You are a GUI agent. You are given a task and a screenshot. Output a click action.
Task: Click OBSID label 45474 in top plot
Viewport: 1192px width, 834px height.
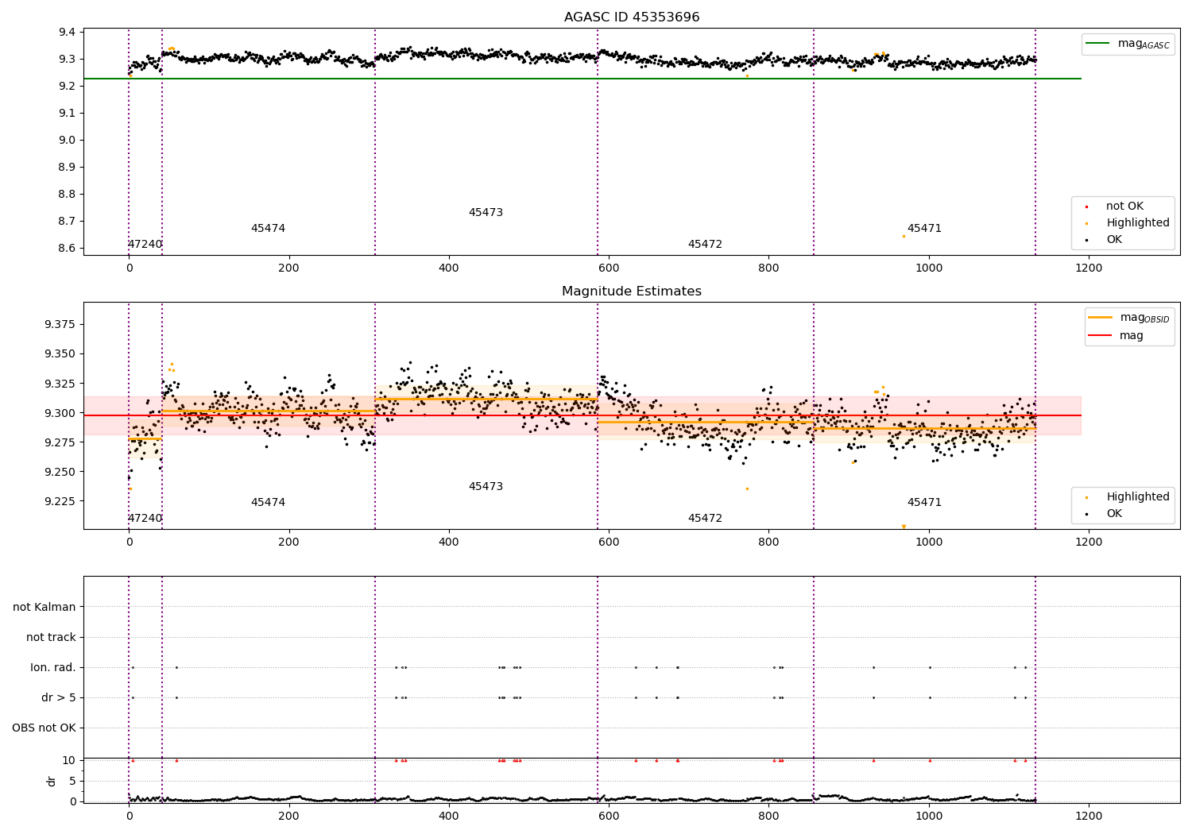[x=268, y=229]
